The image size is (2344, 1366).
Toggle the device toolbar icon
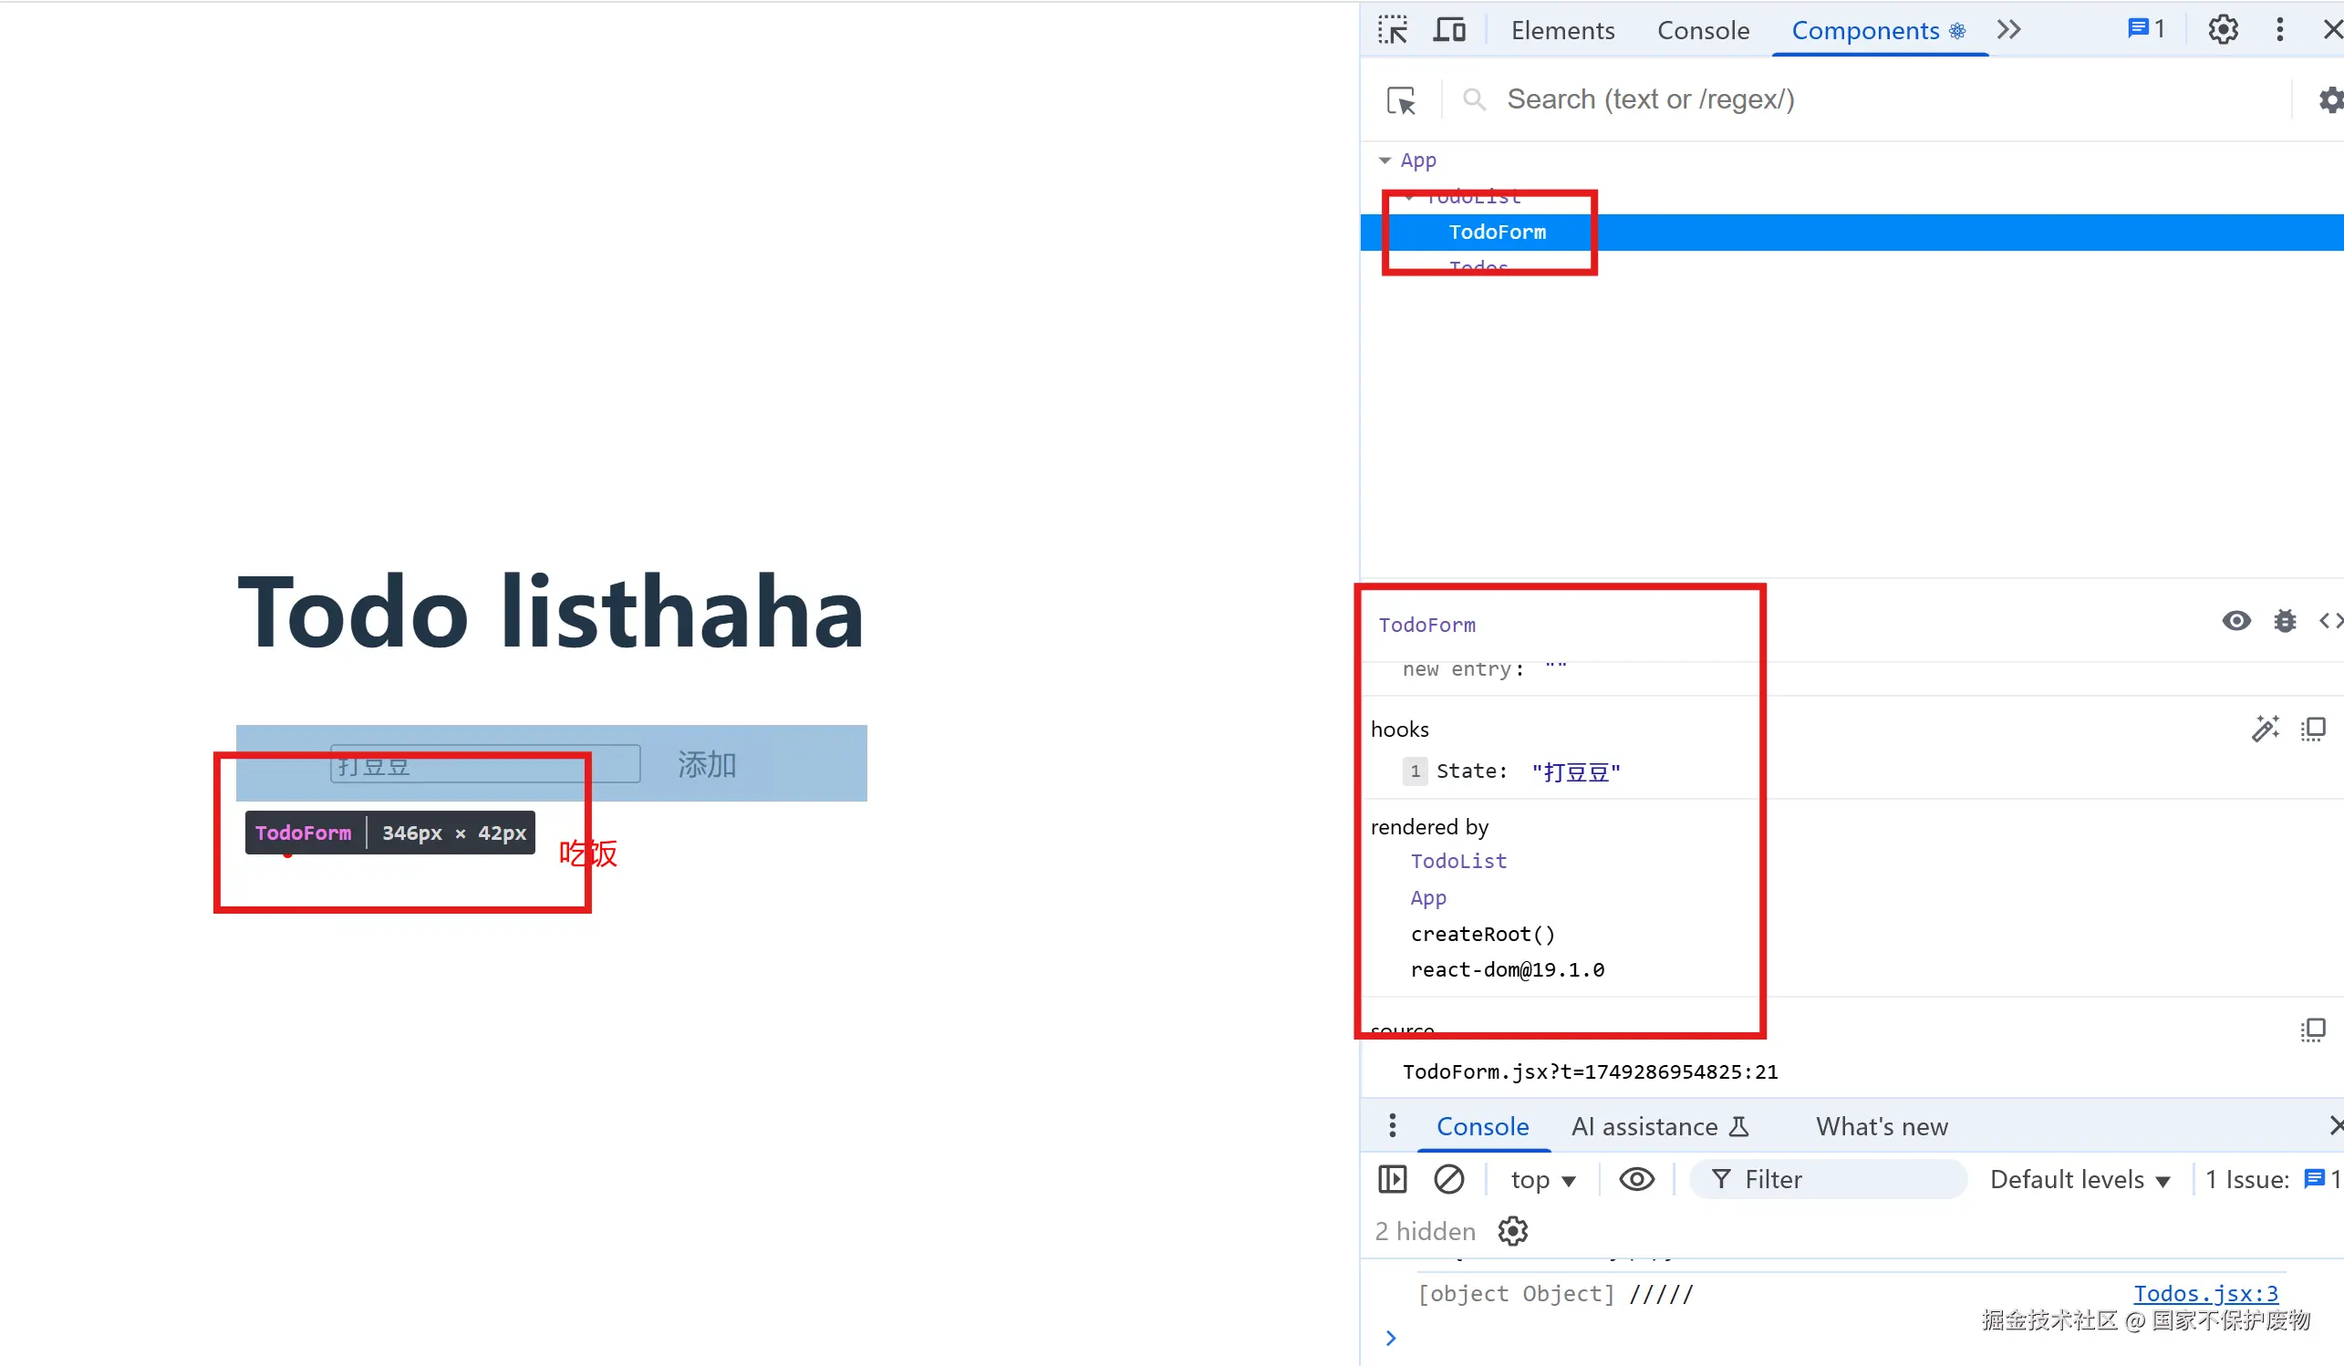click(x=1449, y=30)
